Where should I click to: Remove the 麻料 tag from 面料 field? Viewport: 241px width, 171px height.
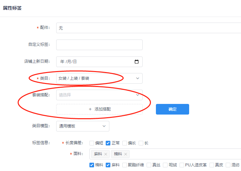(106, 154)
